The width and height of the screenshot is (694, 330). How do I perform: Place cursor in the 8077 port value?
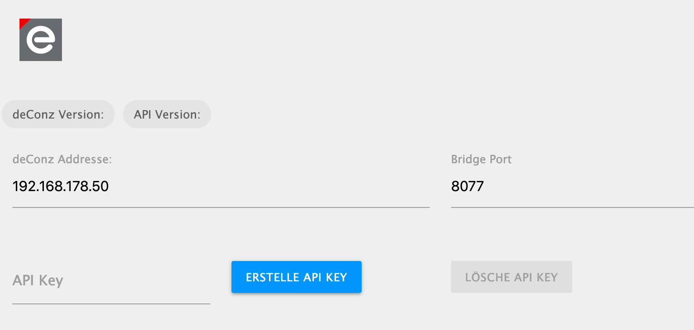tap(467, 186)
